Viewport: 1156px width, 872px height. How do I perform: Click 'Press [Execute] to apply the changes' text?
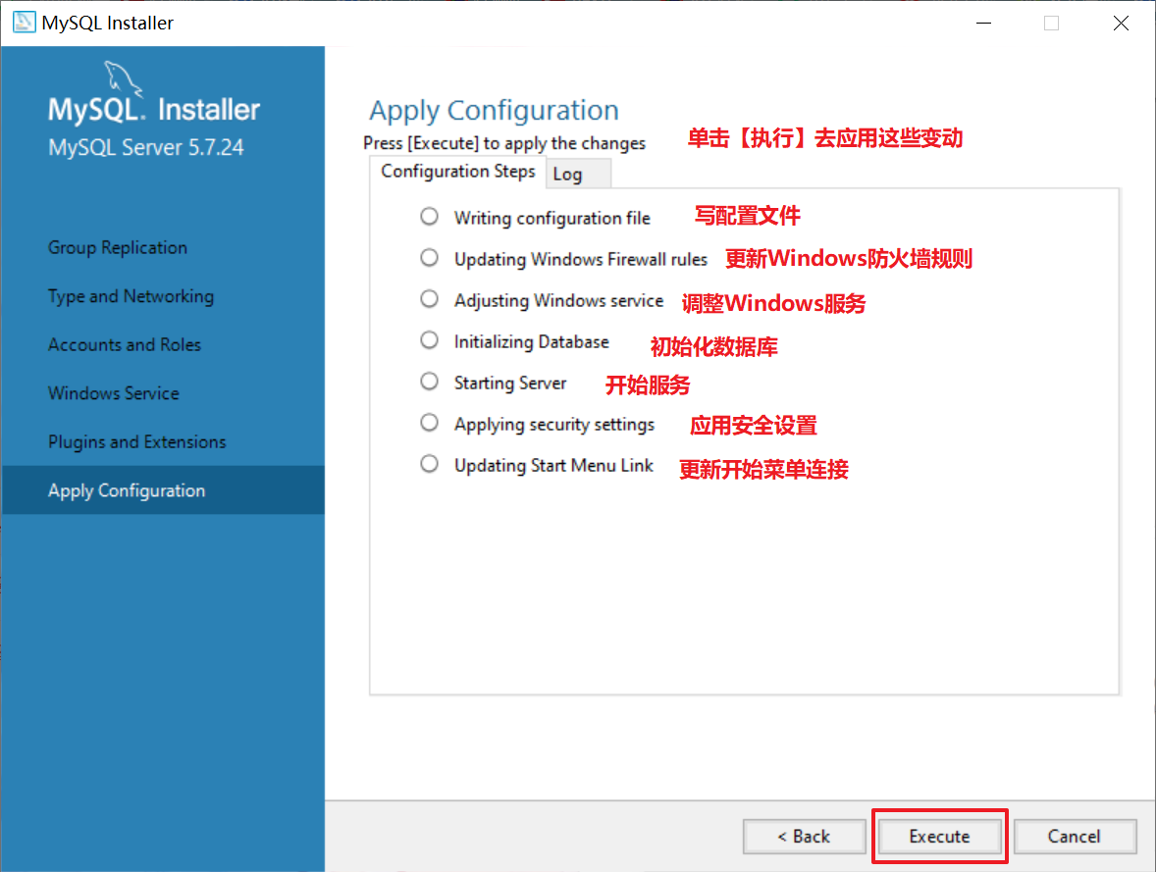click(x=504, y=143)
